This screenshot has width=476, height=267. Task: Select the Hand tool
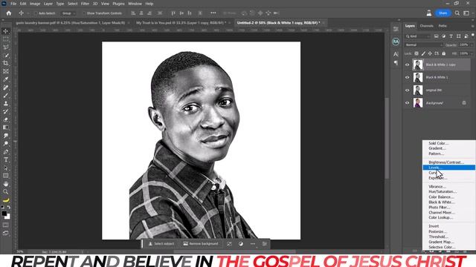click(x=5, y=184)
